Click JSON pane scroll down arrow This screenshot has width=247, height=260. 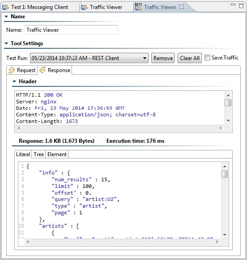[x=225, y=234]
